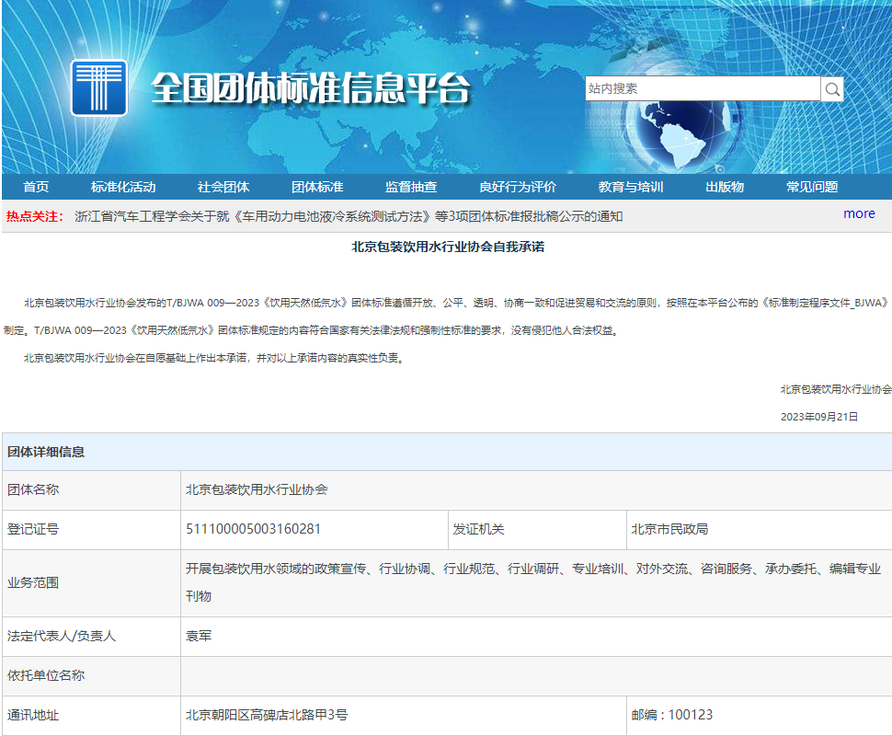This screenshot has height=736, width=892.
Task: Click the 依托单位名称 label cell
Action: [x=91, y=675]
